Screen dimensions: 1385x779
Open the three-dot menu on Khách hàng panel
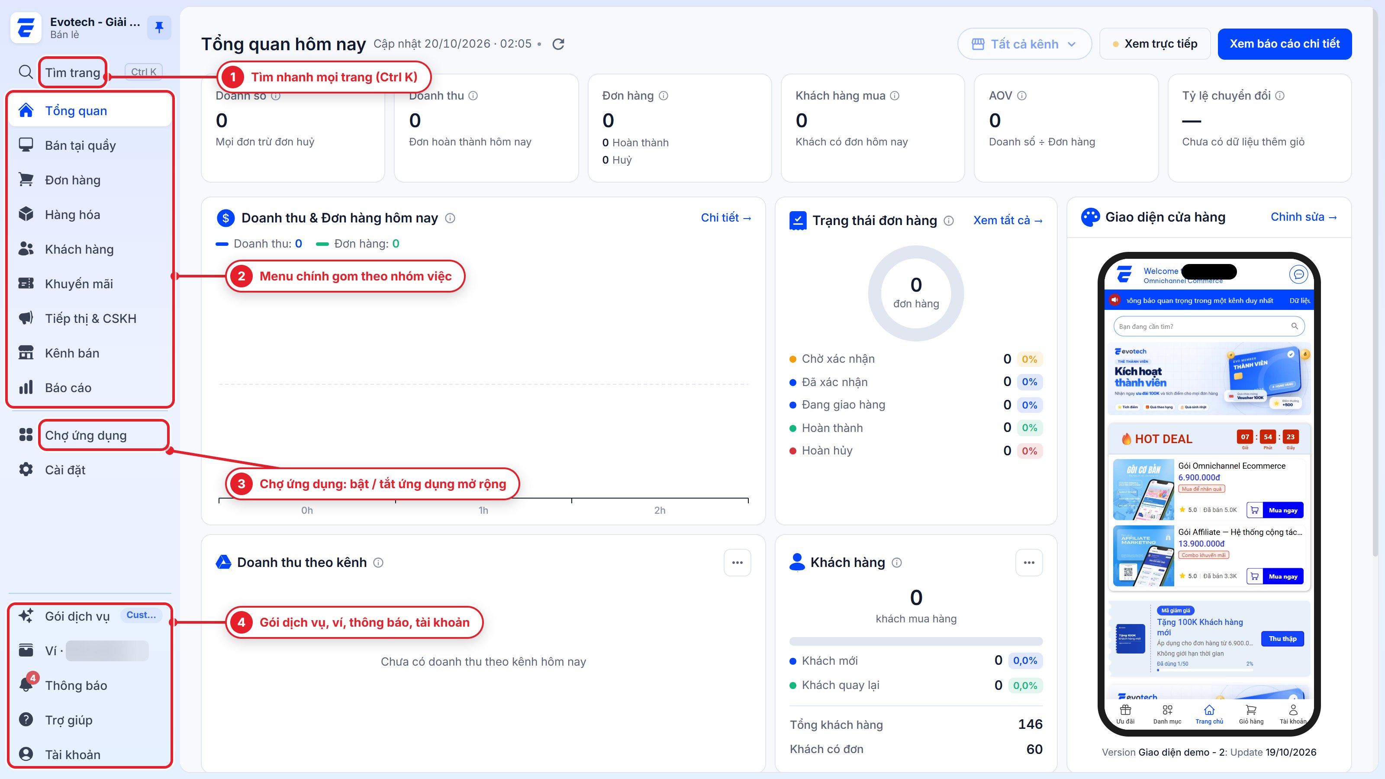click(x=1029, y=563)
